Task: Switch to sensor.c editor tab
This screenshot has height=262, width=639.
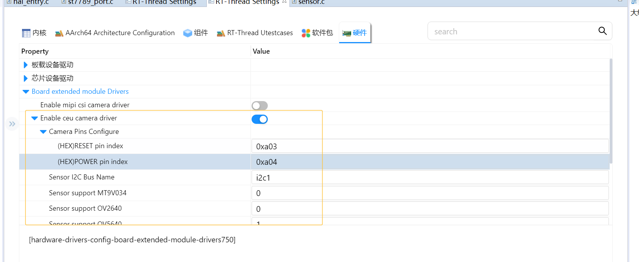Action: tap(308, 2)
